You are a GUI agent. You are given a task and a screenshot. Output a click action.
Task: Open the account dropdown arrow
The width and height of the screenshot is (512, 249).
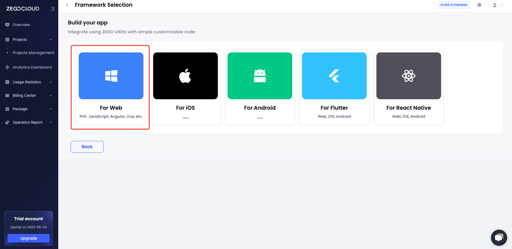pyautogui.click(x=502, y=5)
